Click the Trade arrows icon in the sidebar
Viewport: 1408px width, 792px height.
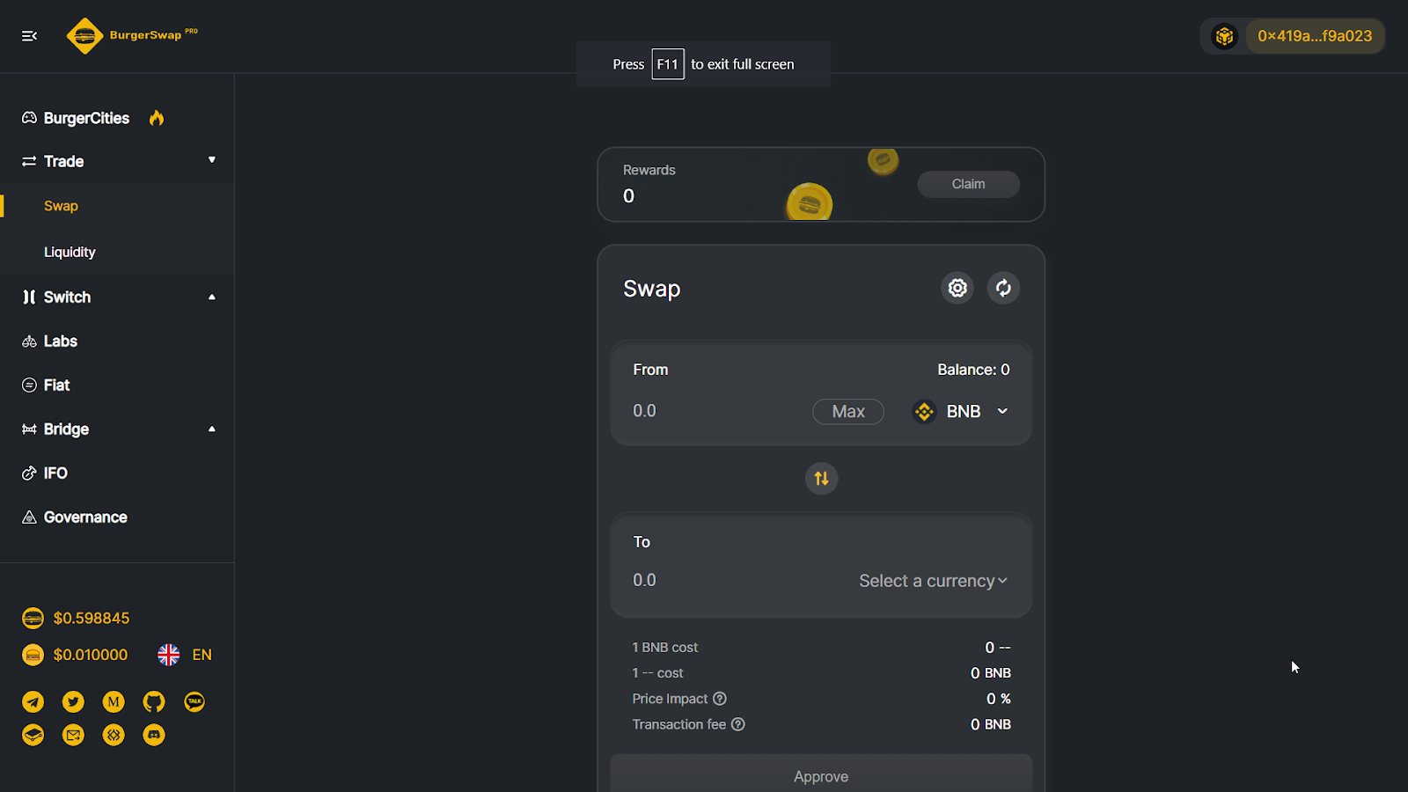[x=29, y=161]
